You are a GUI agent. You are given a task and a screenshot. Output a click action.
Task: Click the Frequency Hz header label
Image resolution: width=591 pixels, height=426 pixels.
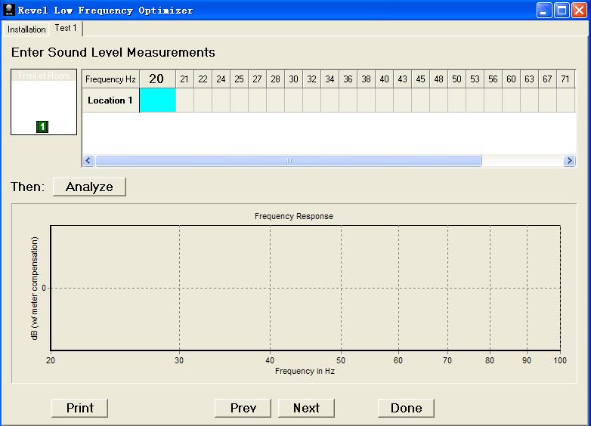(110, 79)
